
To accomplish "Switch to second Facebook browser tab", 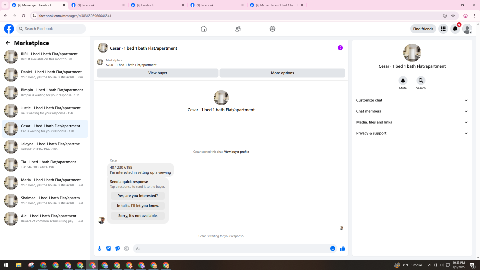I will [98, 5].
